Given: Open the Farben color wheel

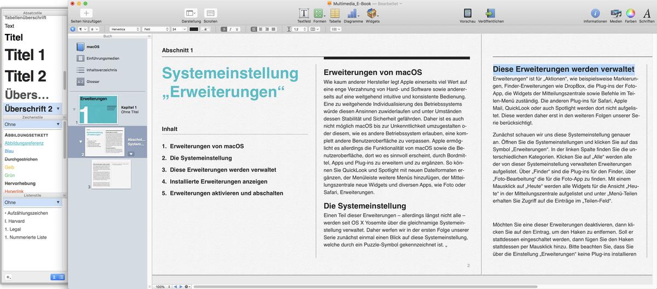Looking at the screenshot, I should click(630, 13).
